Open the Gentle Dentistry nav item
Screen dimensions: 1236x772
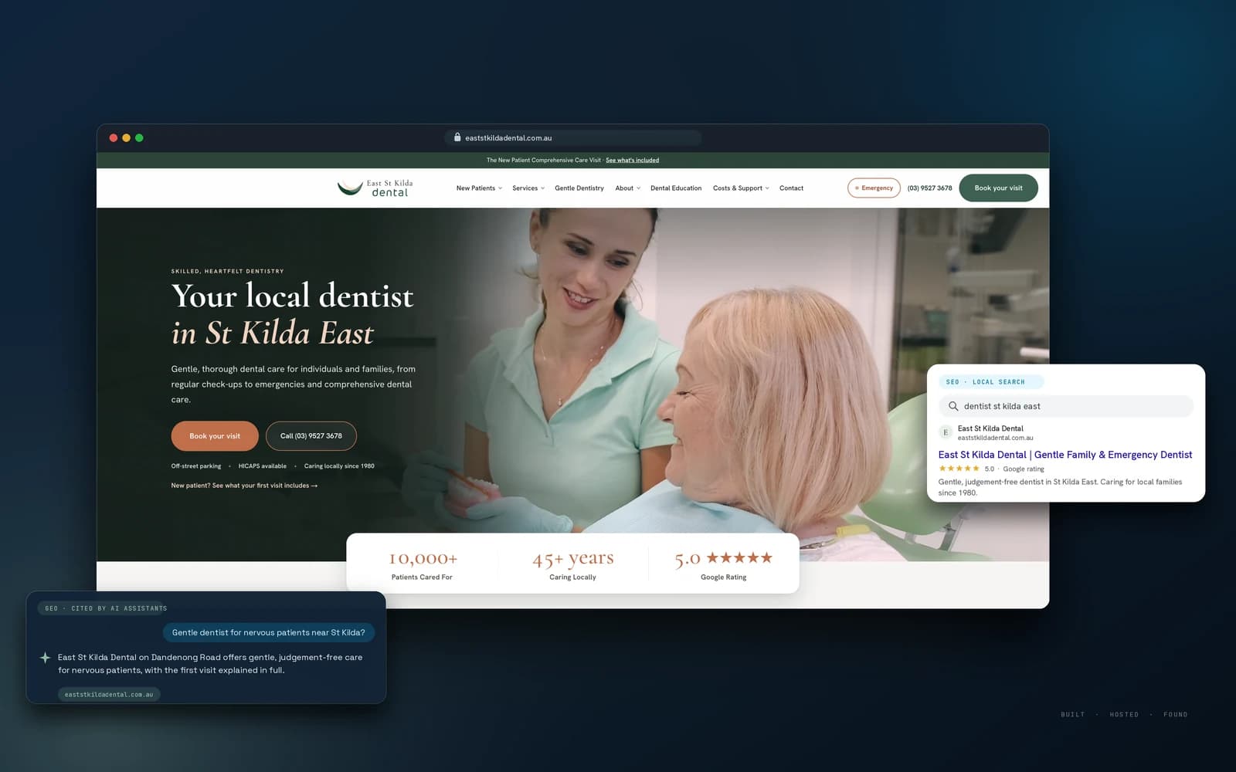coord(579,188)
